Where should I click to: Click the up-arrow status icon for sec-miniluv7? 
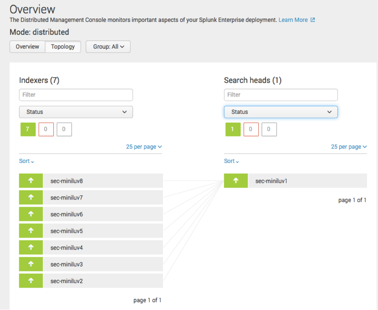point(31,197)
